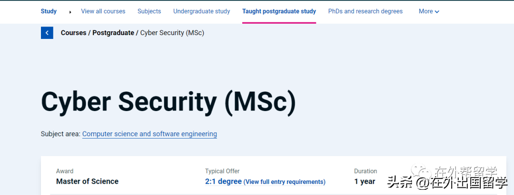Open Computer science and software engineering link

[x=149, y=134]
